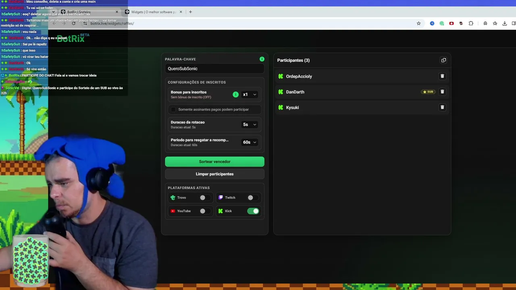Close the Widgets browser tab
Screen dimensions: 516x290
coord(181,12)
